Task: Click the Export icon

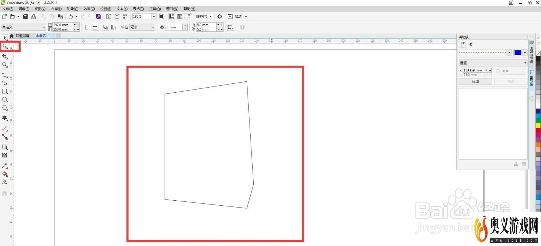Action: (117, 16)
